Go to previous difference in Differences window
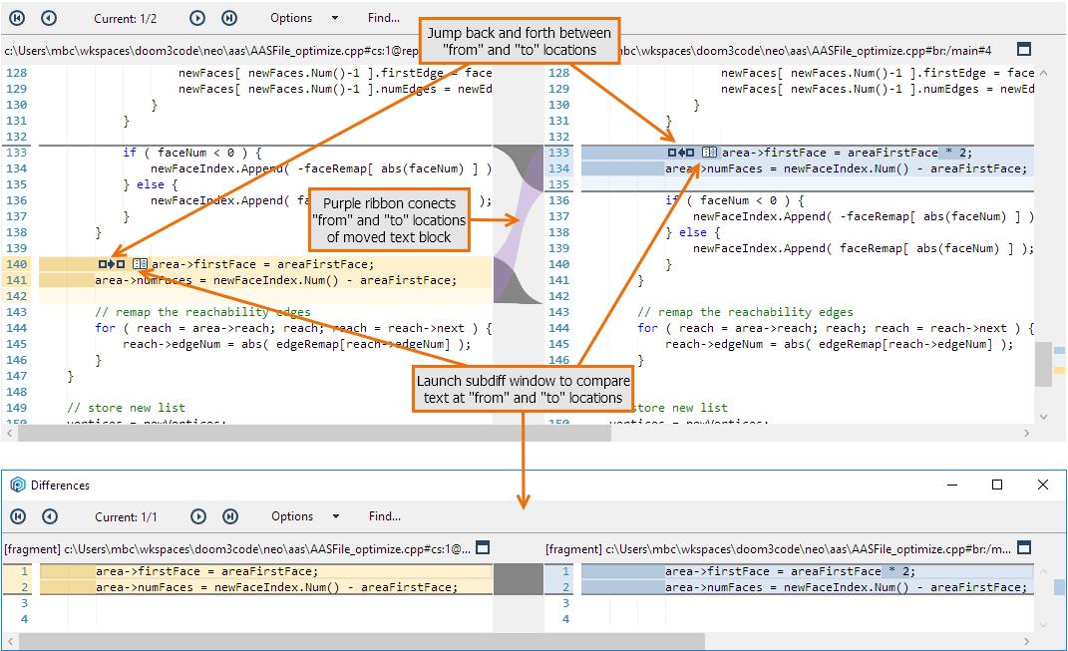The image size is (1068, 651). coord(50,516)
